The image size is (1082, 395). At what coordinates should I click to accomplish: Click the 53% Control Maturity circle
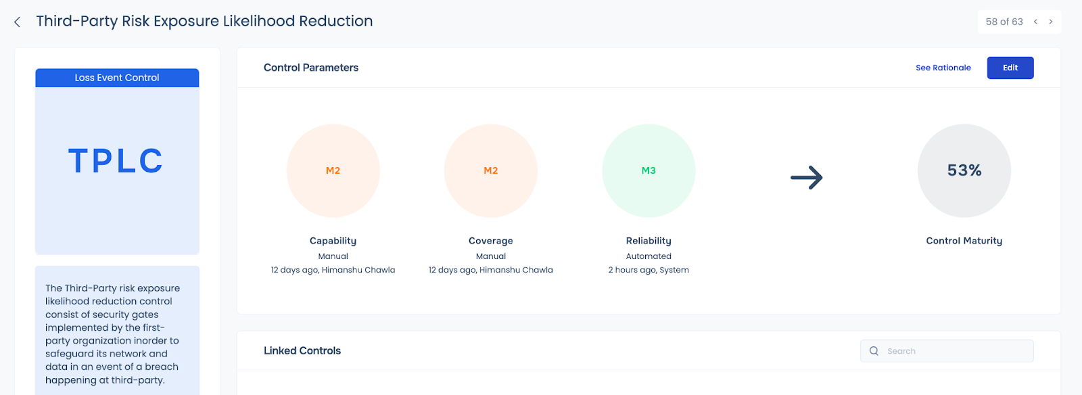964,170
